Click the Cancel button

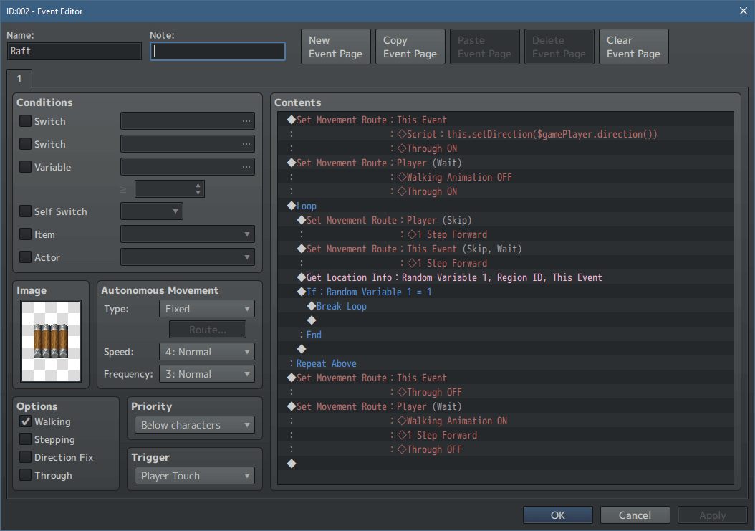(x=635, y=515)
